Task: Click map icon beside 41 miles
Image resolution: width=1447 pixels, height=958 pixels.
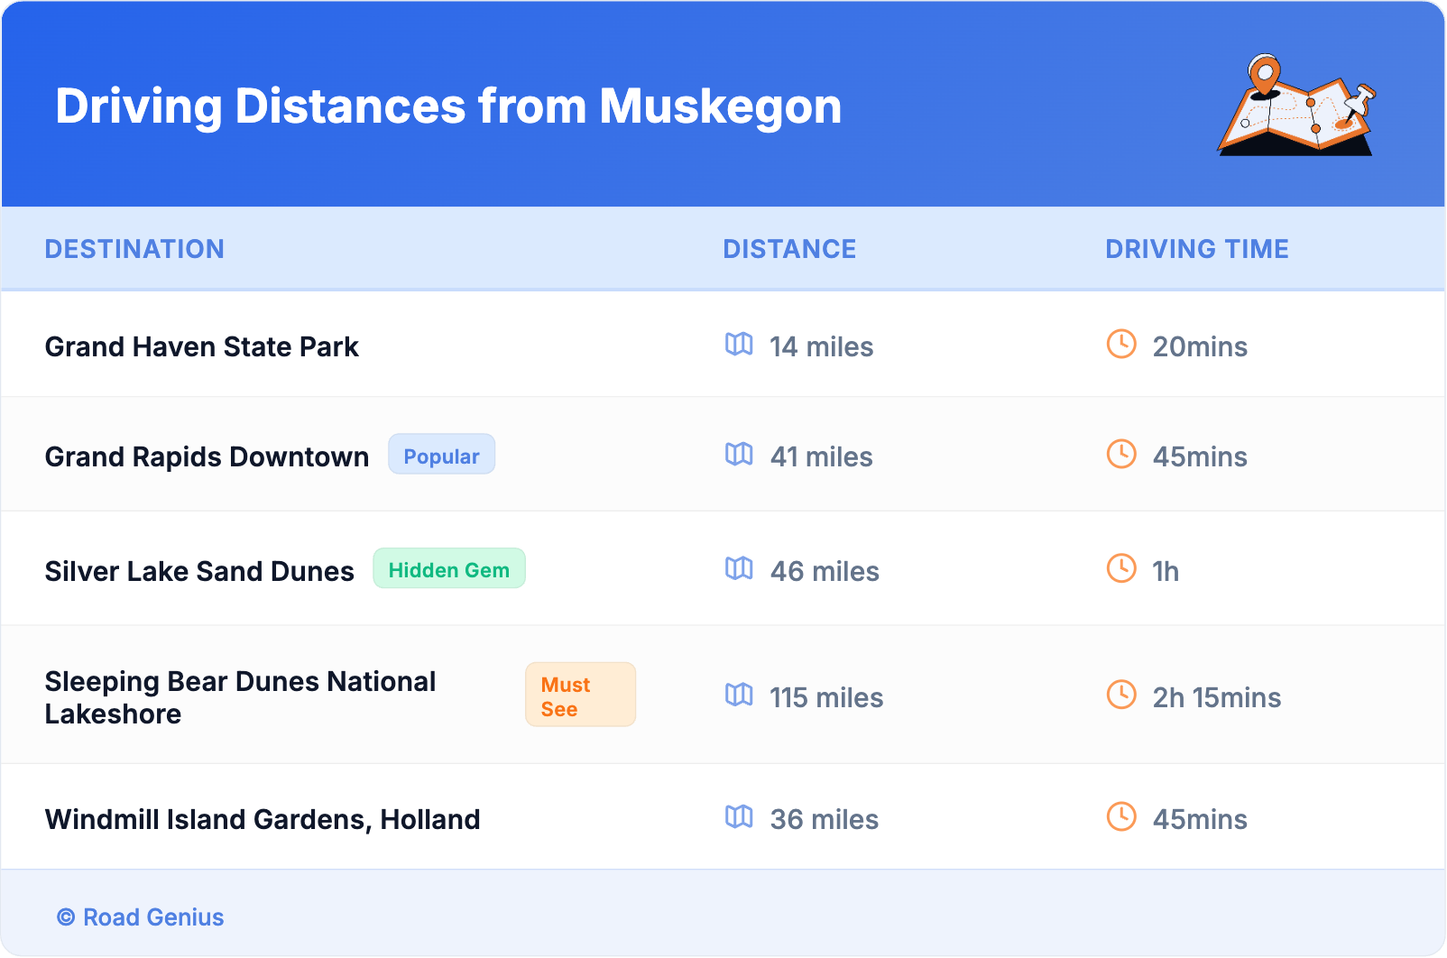Action: 739,455
